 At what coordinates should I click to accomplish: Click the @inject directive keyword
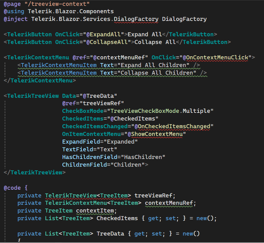click(x=16, y=19)
